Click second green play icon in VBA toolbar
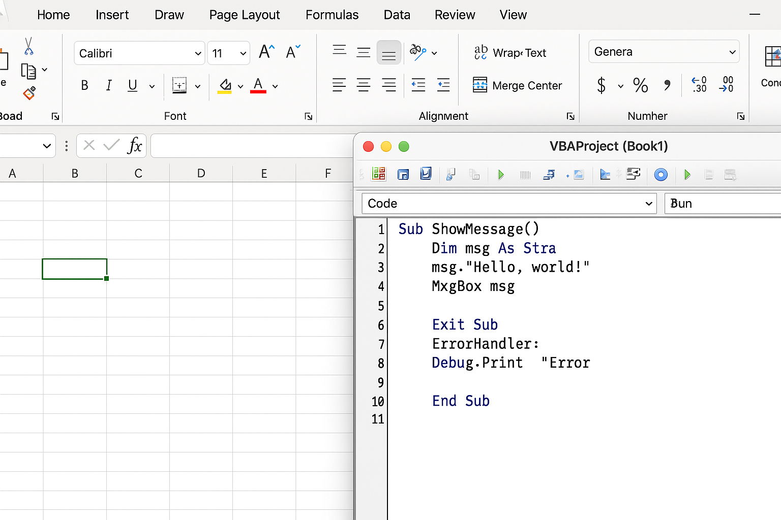The image size is (781, 520). pos(687,175)
